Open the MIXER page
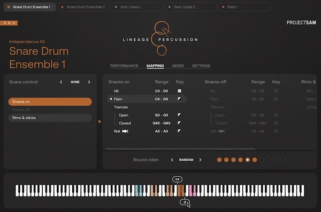The image size is (321, 212). (178, 66)
